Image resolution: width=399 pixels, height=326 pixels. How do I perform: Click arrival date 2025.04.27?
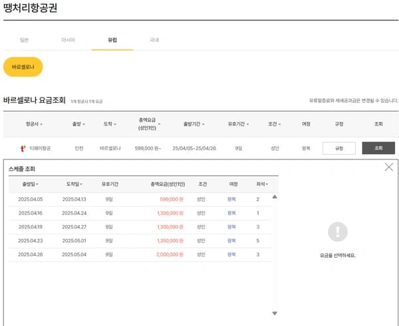tap(74, 227)
